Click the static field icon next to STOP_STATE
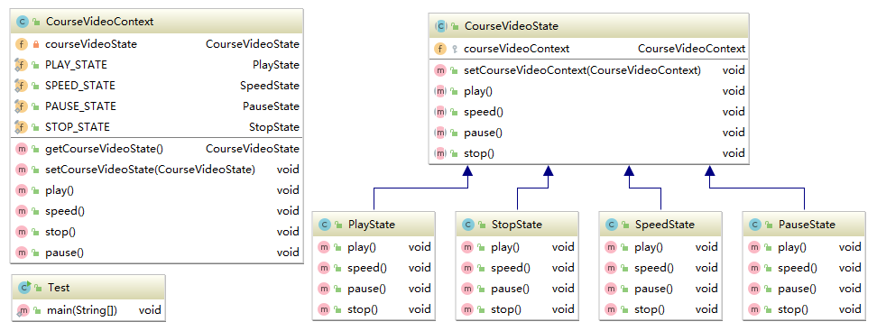Screen dimensions: 877x331 tap(22, 127)
